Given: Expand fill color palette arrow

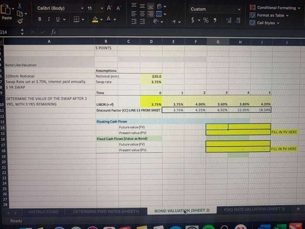Looking at the screenshot, I should [102, 20].
